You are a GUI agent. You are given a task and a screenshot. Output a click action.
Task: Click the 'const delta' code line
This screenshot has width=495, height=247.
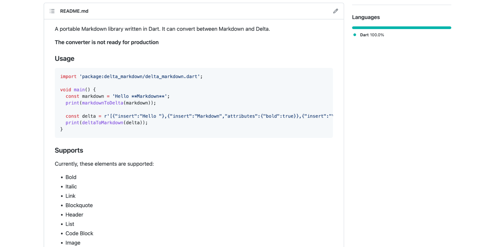(199, 116)
